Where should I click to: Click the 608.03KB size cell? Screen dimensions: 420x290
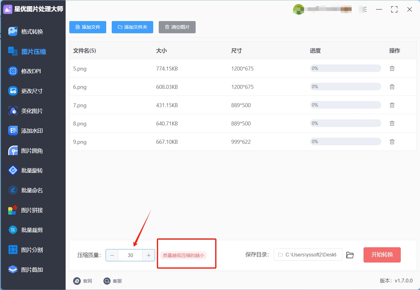(167, 87)
